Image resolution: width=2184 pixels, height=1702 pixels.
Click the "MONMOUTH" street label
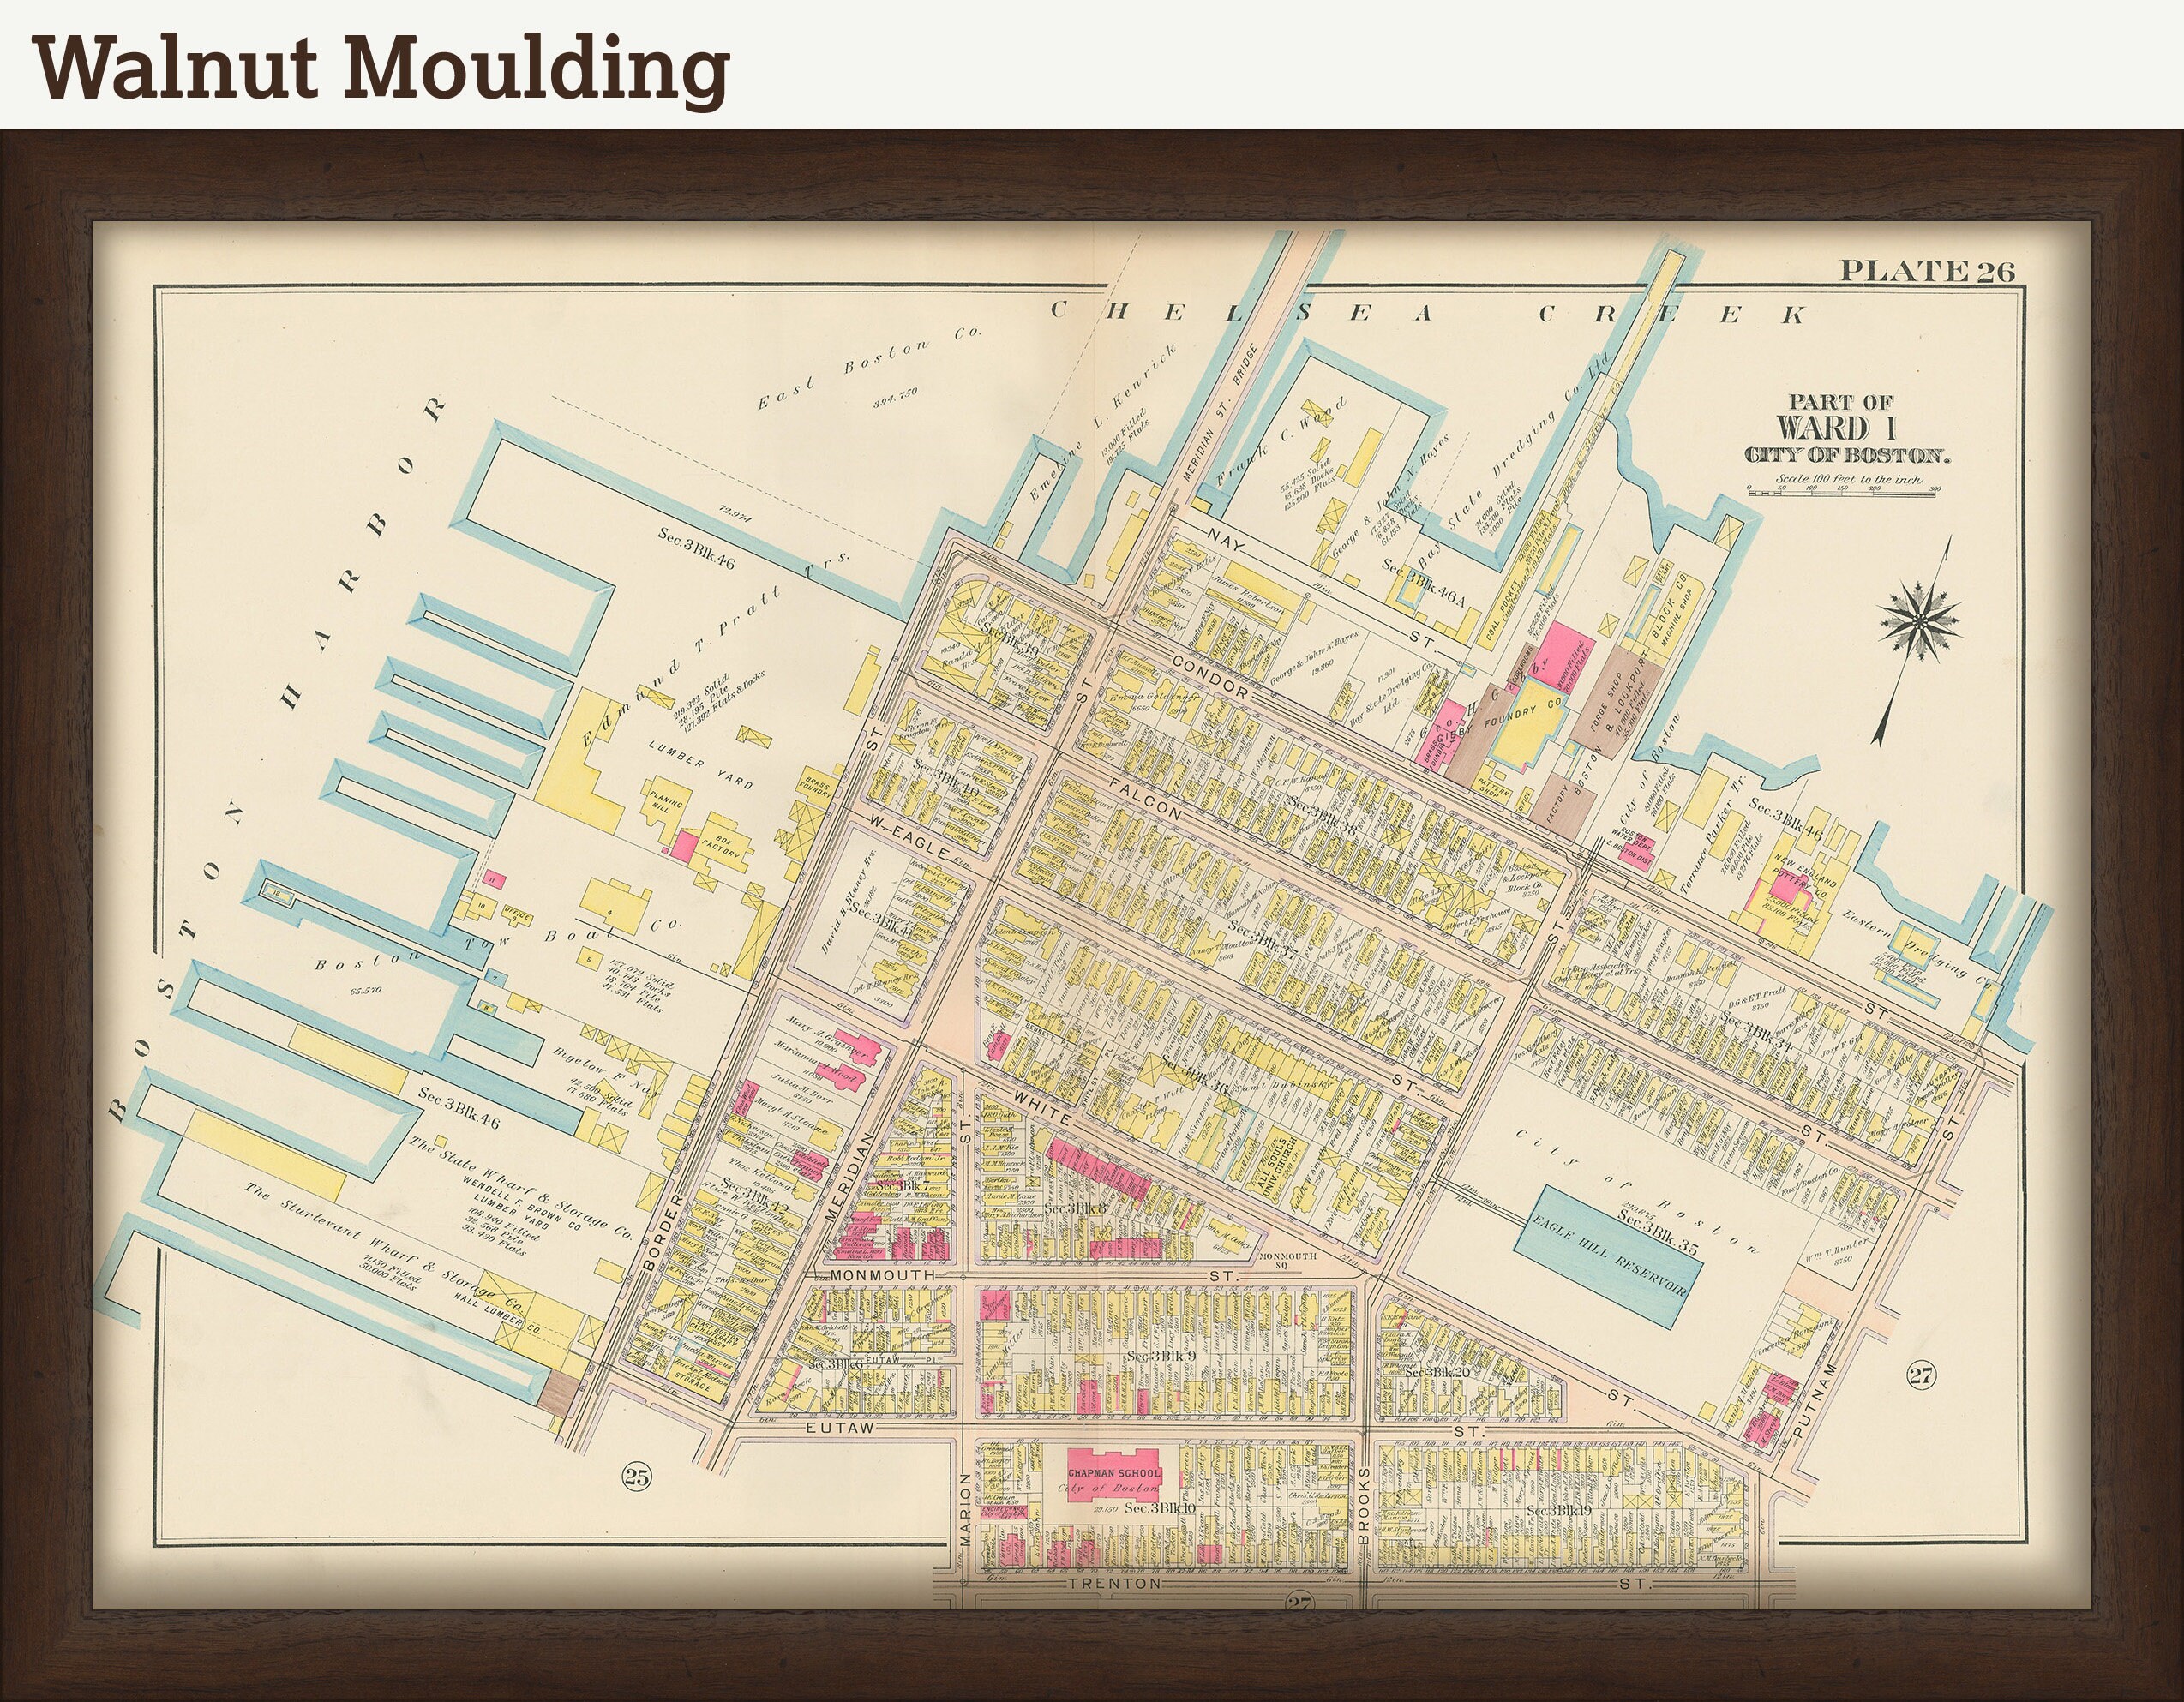882,1276
